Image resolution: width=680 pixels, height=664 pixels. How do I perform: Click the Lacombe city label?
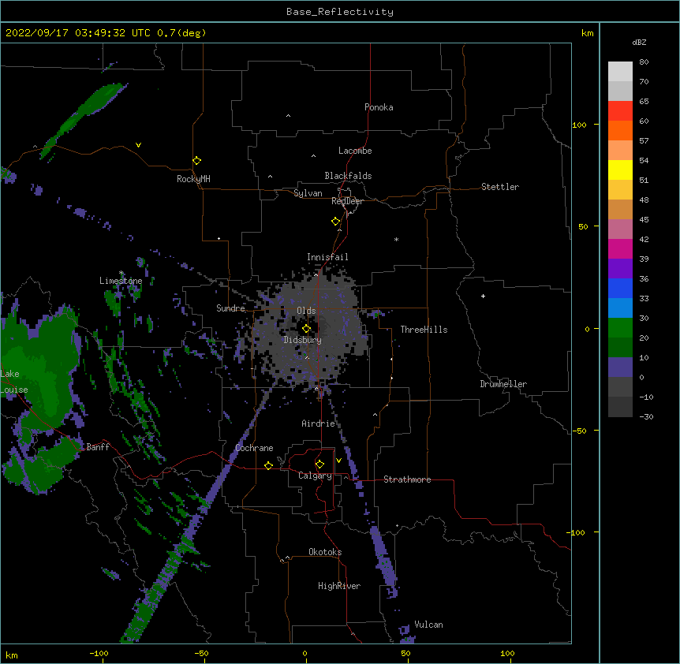[355, 151]
